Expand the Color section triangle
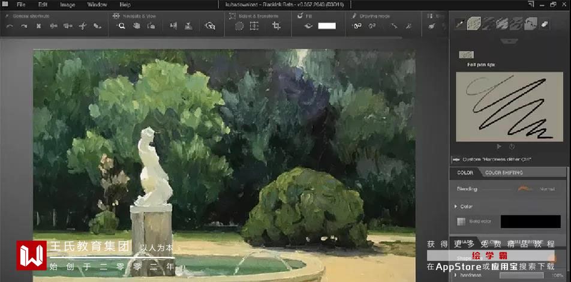The width and height of the screenshot is (571, 282). pyautogui.click(x=456, y=206)
